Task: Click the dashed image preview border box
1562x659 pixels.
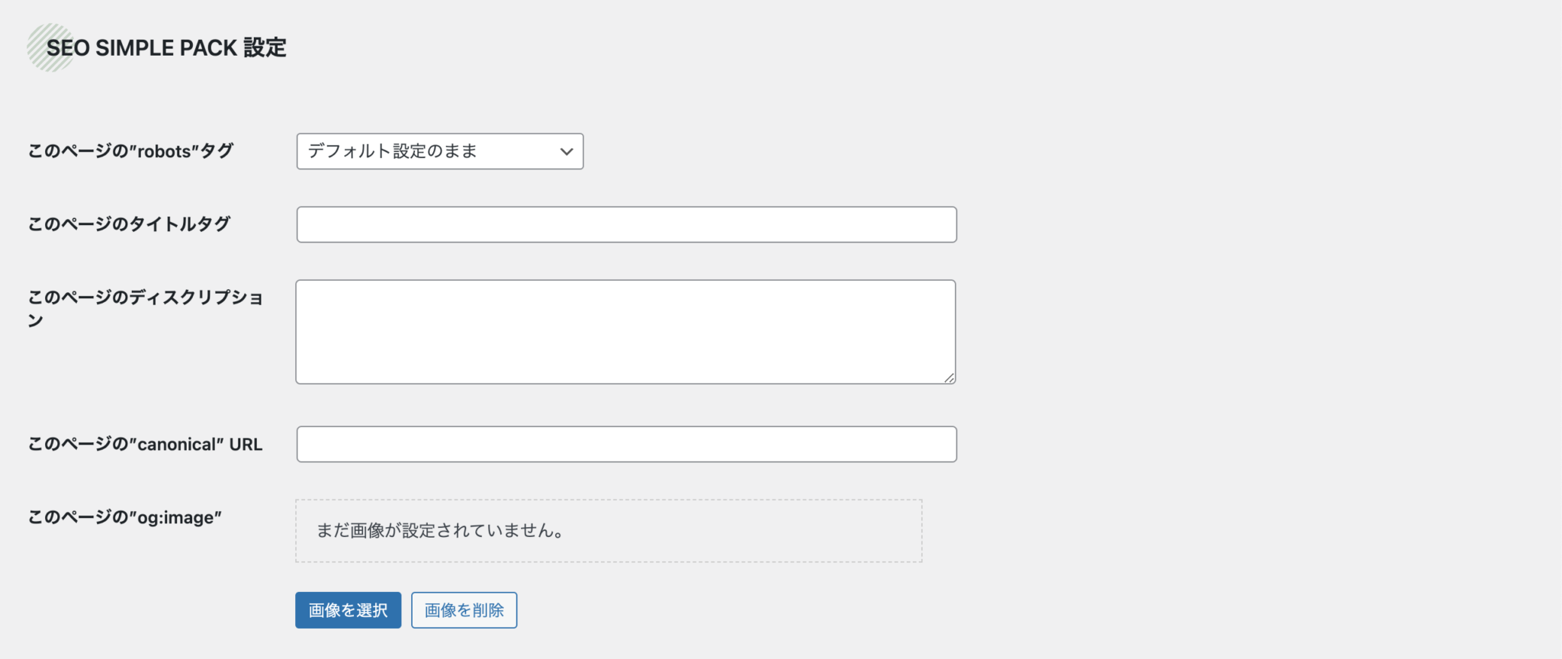Action: pos(608,530)
